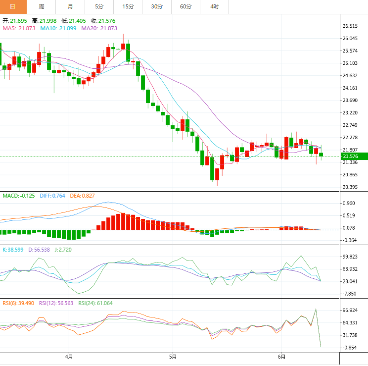Switch to the 月 monthly tab
The image size is (368, 366).
[x=70, y=7]
